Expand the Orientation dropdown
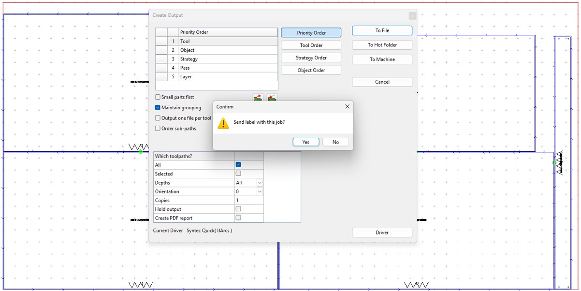 (x=260, y=192)
